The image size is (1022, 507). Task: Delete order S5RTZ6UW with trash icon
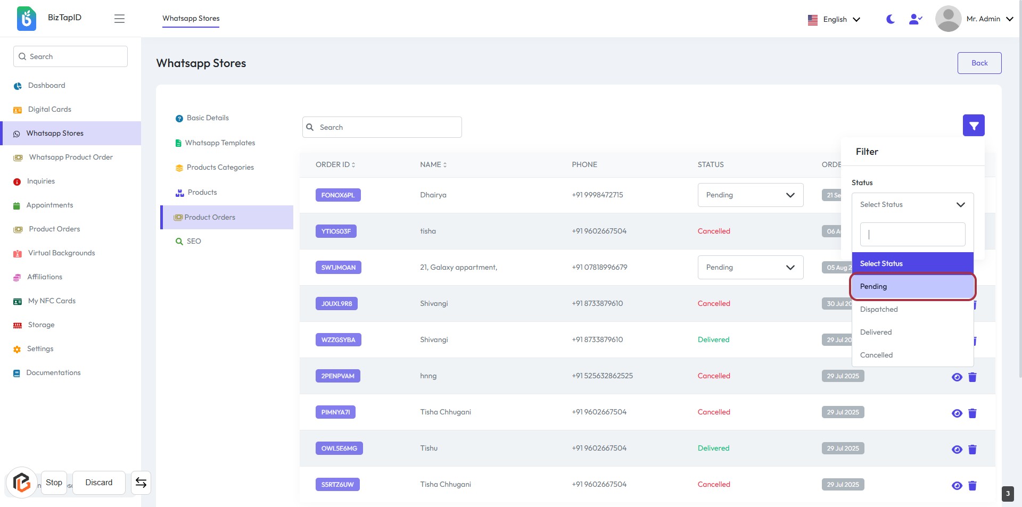972,486
